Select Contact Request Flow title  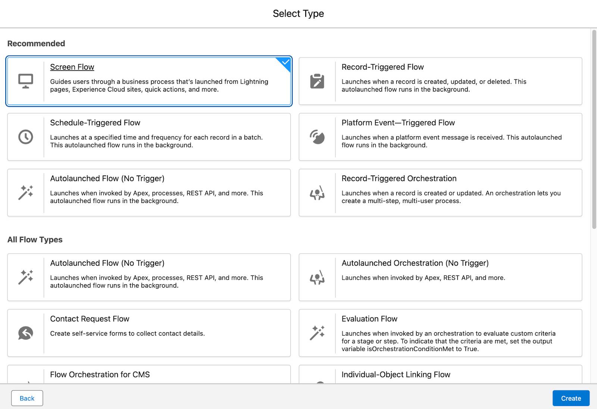pyautogui.click(x=90, y=319)
